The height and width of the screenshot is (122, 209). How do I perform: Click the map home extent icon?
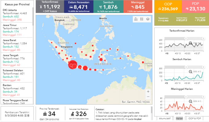click(x=136, y=19)
